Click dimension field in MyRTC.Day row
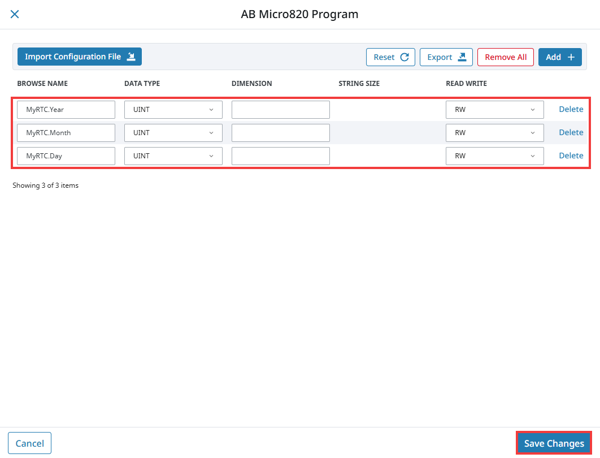Image resolution: width=600 pixels, height=458 pixels. (280, 156)
